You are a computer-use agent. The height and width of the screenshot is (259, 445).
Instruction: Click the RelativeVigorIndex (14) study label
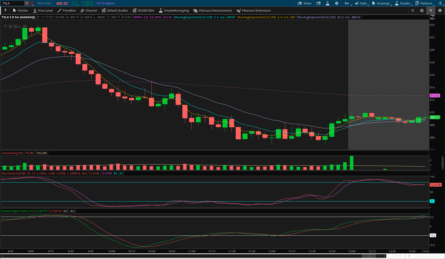[x=18, y=211]
